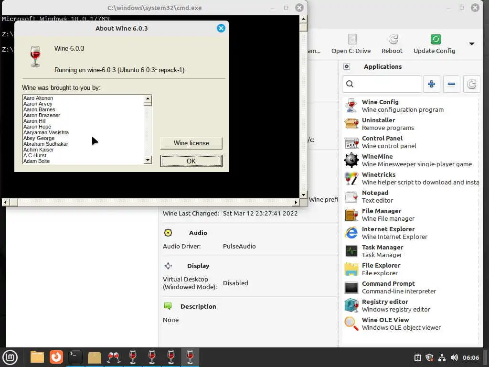
Task: Open File Explorer folder icon
Action: (351, 269)
